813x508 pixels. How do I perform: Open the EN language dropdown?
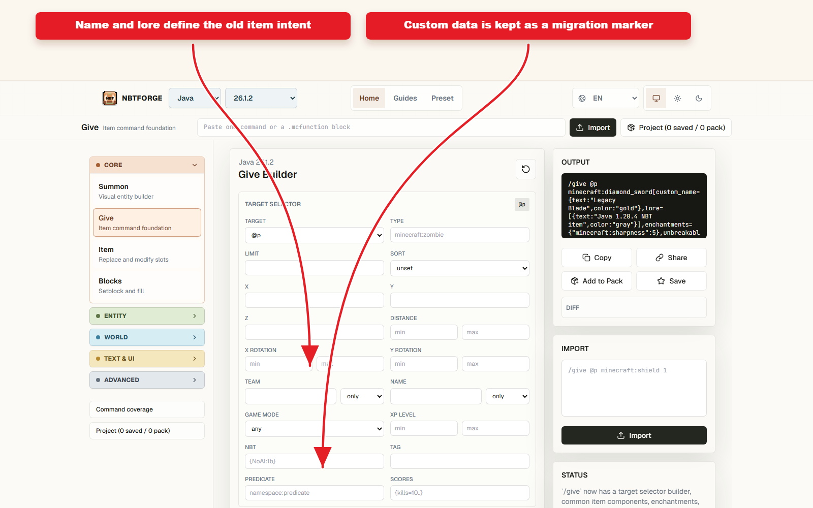(x=606, y=98)
